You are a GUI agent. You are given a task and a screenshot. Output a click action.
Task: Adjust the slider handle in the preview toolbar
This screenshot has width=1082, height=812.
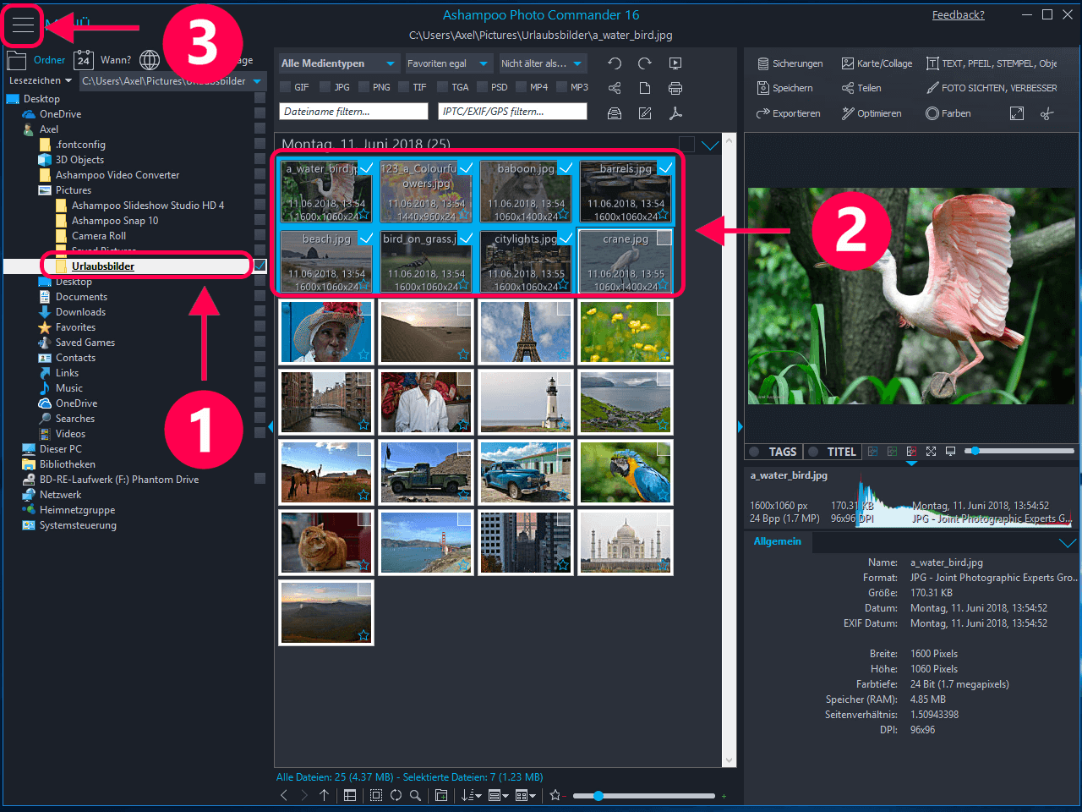(975, 452)
